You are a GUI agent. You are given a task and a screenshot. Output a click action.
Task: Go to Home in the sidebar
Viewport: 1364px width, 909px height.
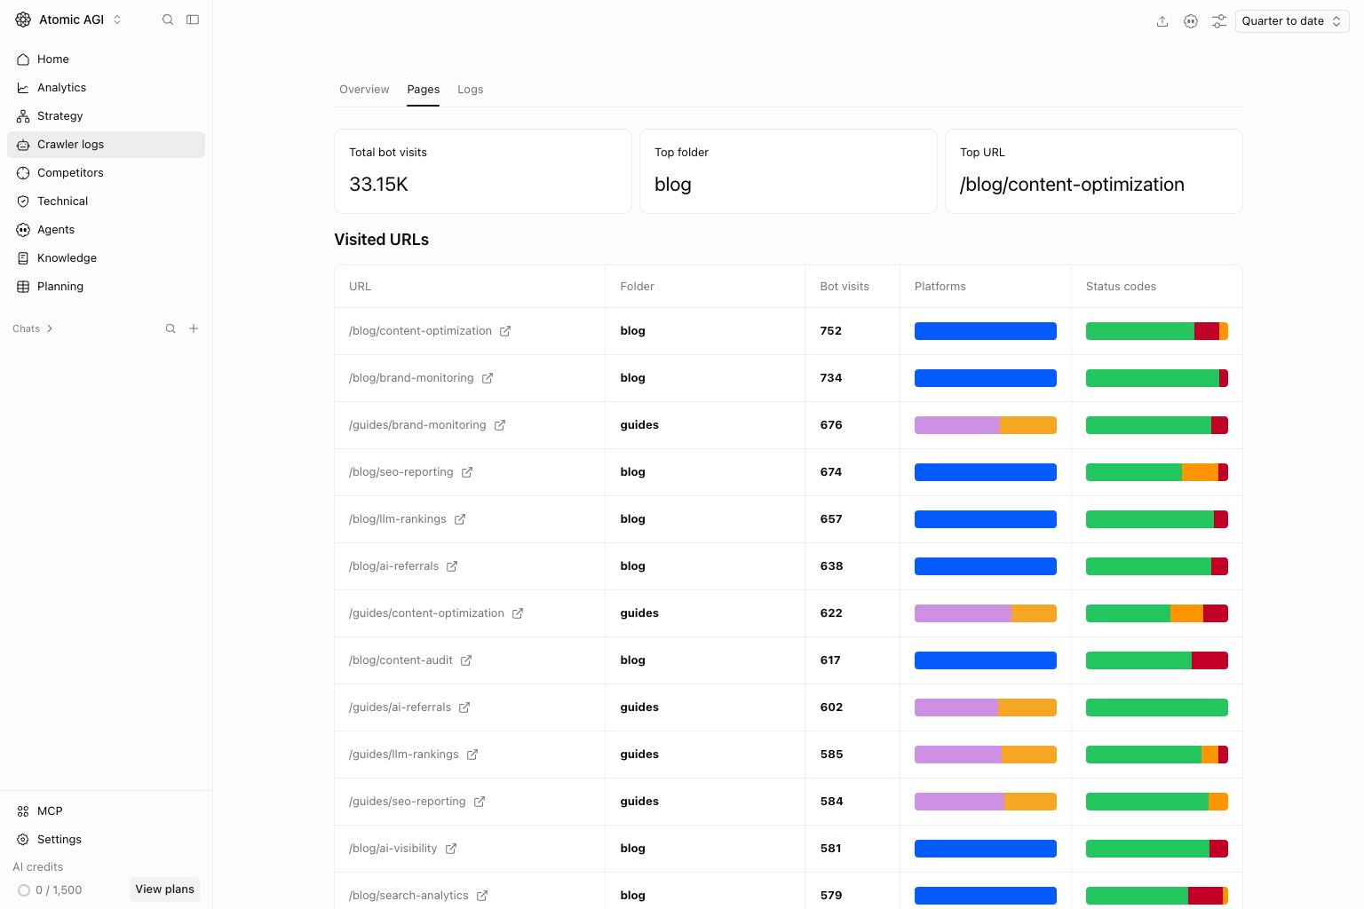[106, 59]
